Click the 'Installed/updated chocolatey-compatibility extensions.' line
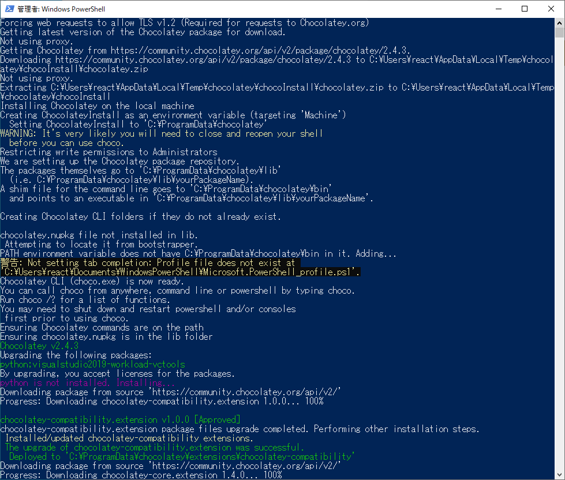This screenshot has width=565, height=480. pos(129,438)
